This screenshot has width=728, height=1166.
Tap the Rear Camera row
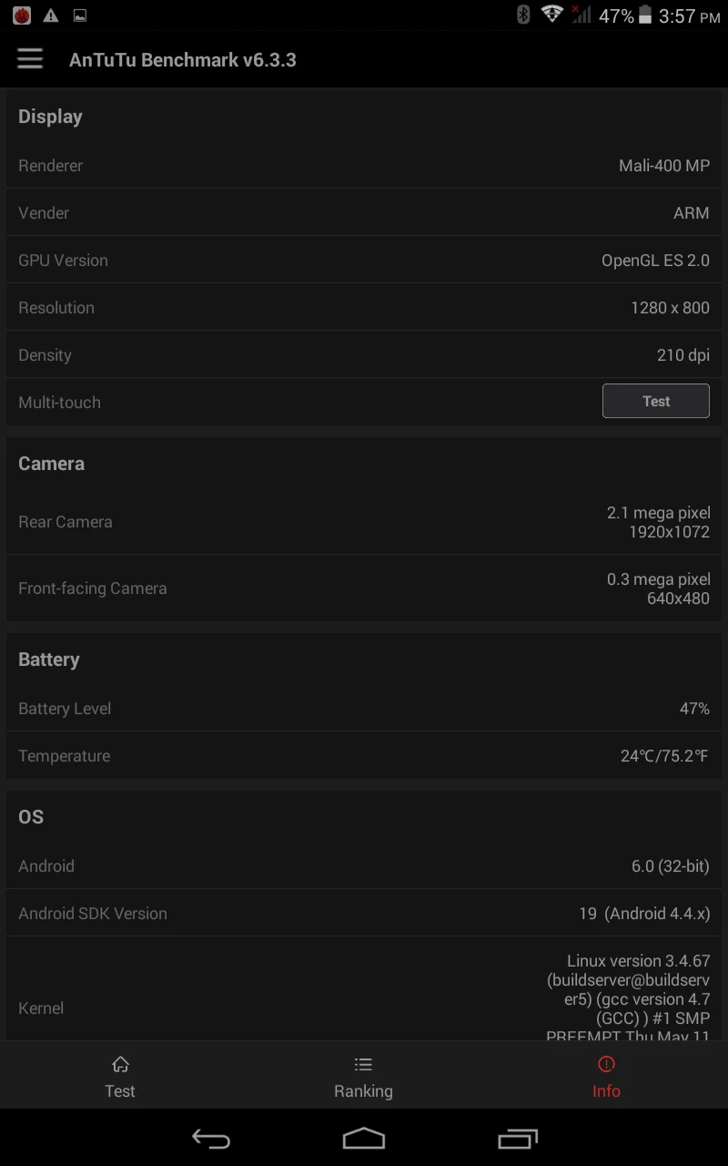364,522
